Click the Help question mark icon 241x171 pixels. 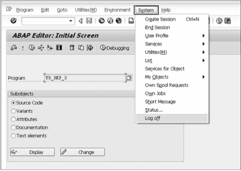(219, 21)
